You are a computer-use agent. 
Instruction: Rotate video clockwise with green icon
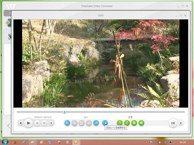pyautogui.click(x=127, y=123)
